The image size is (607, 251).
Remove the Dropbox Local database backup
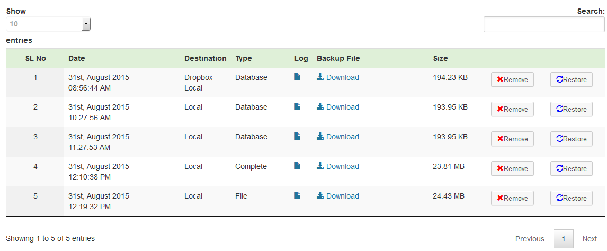tap(512, 80)
